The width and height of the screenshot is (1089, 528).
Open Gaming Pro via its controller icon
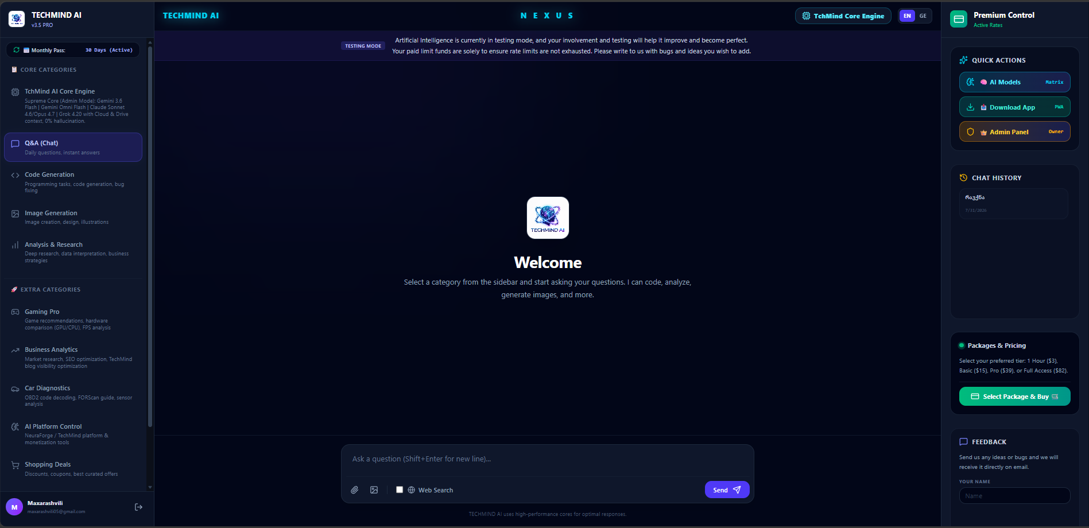point(15,312)
